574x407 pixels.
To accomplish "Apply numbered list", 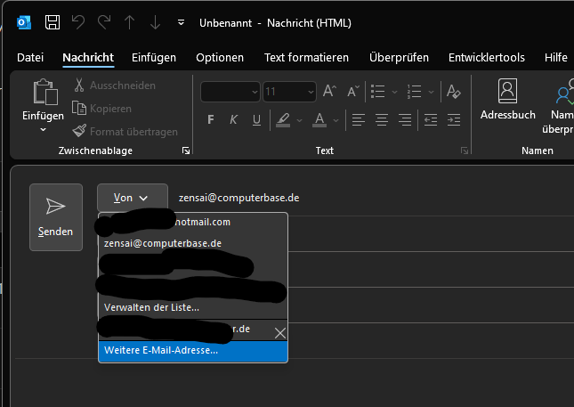I will pos(415,91).
